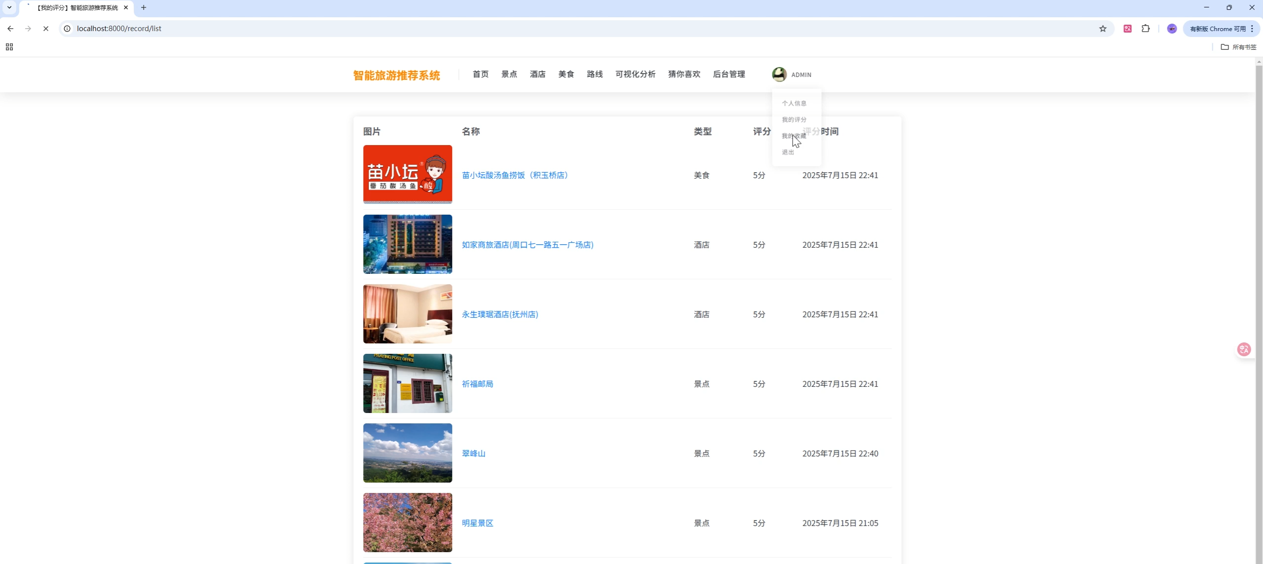Image resolution: width=1263 pixels, height=564 pixels.
Task: Open 猜你喜欢 recommendations page
Action: (x=684, y=74)
